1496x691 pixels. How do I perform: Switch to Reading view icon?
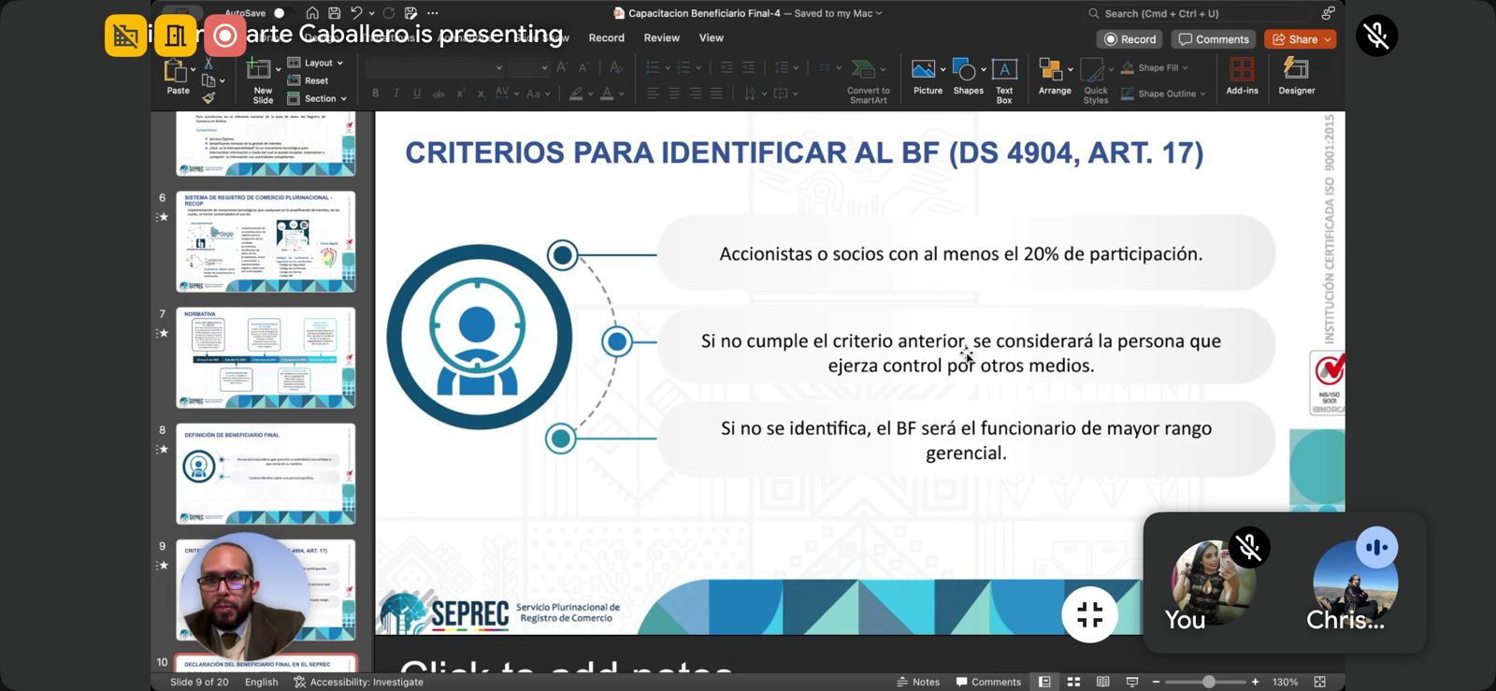(x=1103, y=682)
